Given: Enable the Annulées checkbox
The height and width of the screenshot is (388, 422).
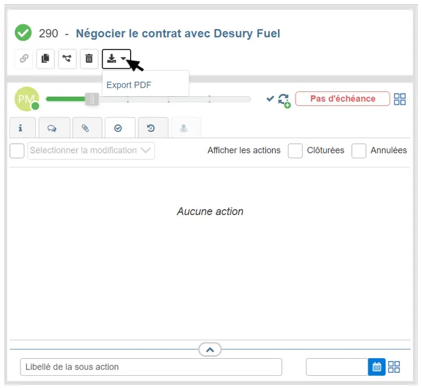Looking at the screenshot, I should tap(359, 150).
